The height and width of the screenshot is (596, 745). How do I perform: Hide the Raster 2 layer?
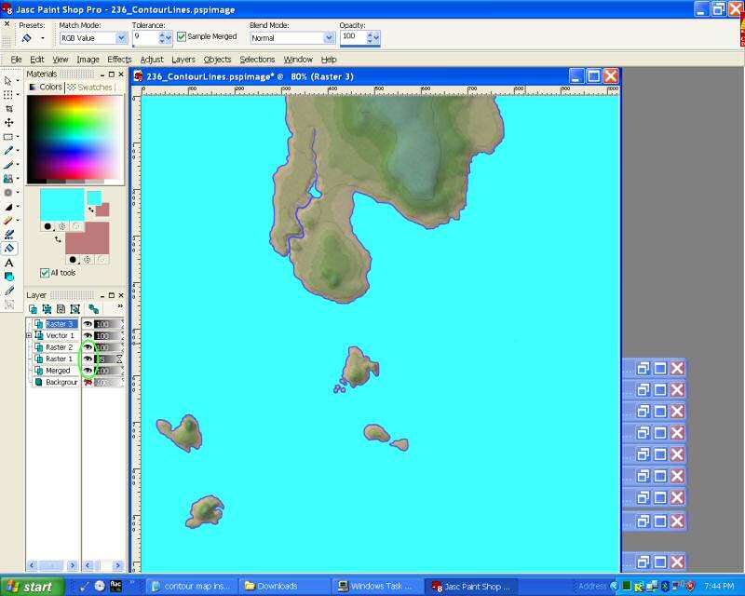coord(88,347)
